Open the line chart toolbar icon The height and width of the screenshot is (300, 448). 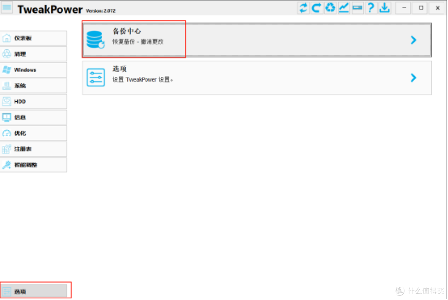[343, 8]
